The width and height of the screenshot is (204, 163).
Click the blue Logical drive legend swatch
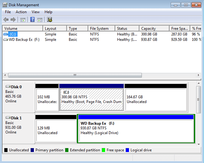pos(127,150)
